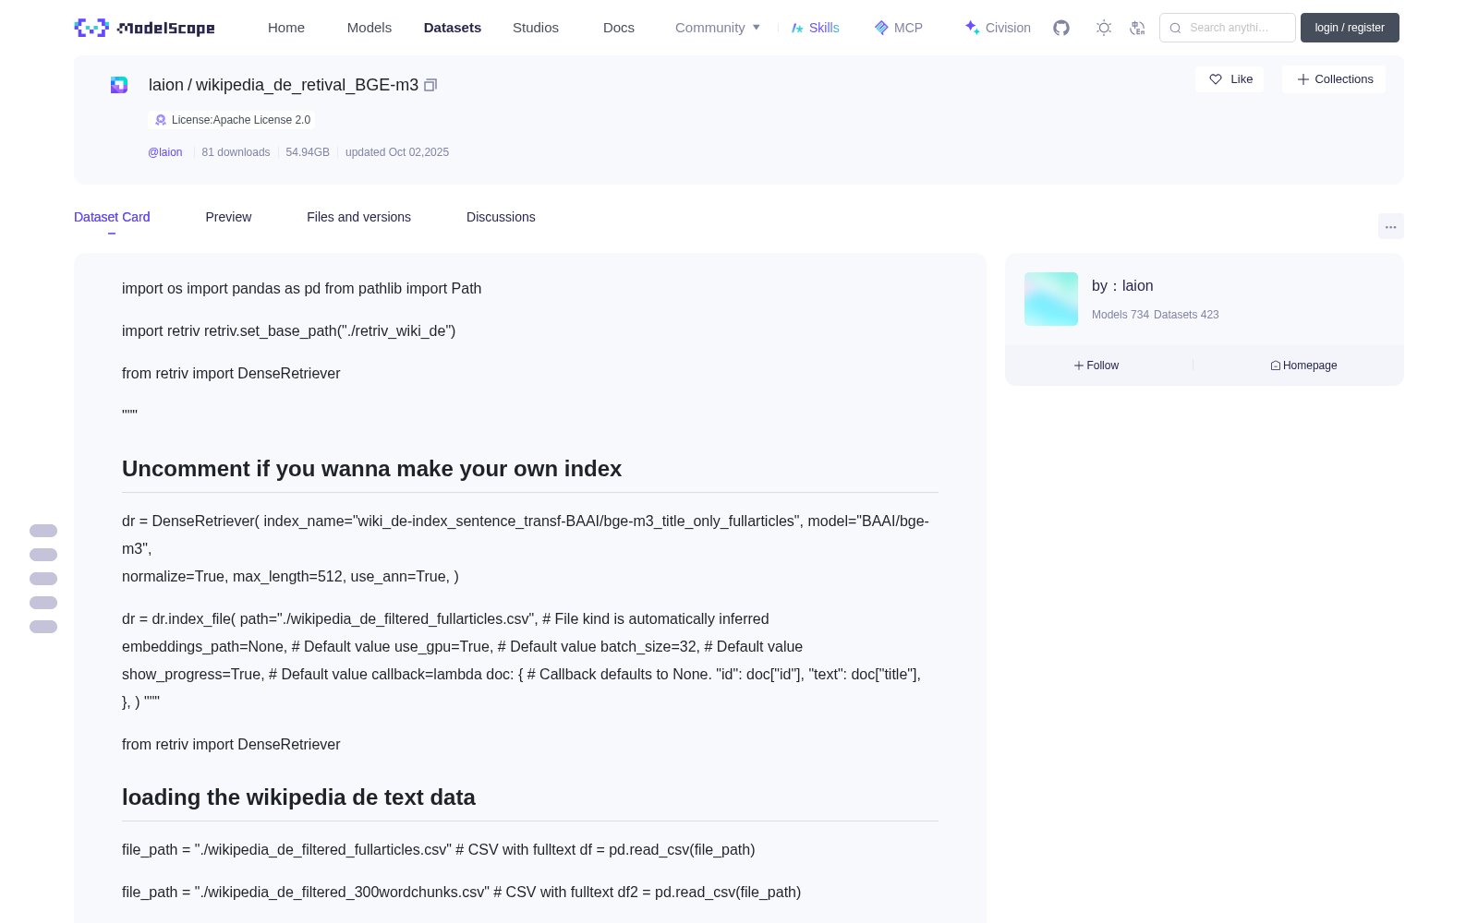Viewport: 1478px width, 923px height.
Task: Open the three-dots more options button
Action: tap(1390, 226)
